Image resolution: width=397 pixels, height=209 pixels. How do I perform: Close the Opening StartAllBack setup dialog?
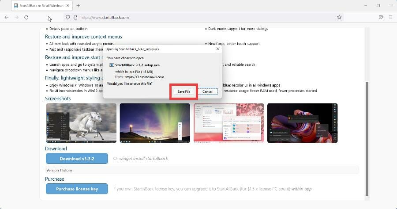(x=218, y=49)
